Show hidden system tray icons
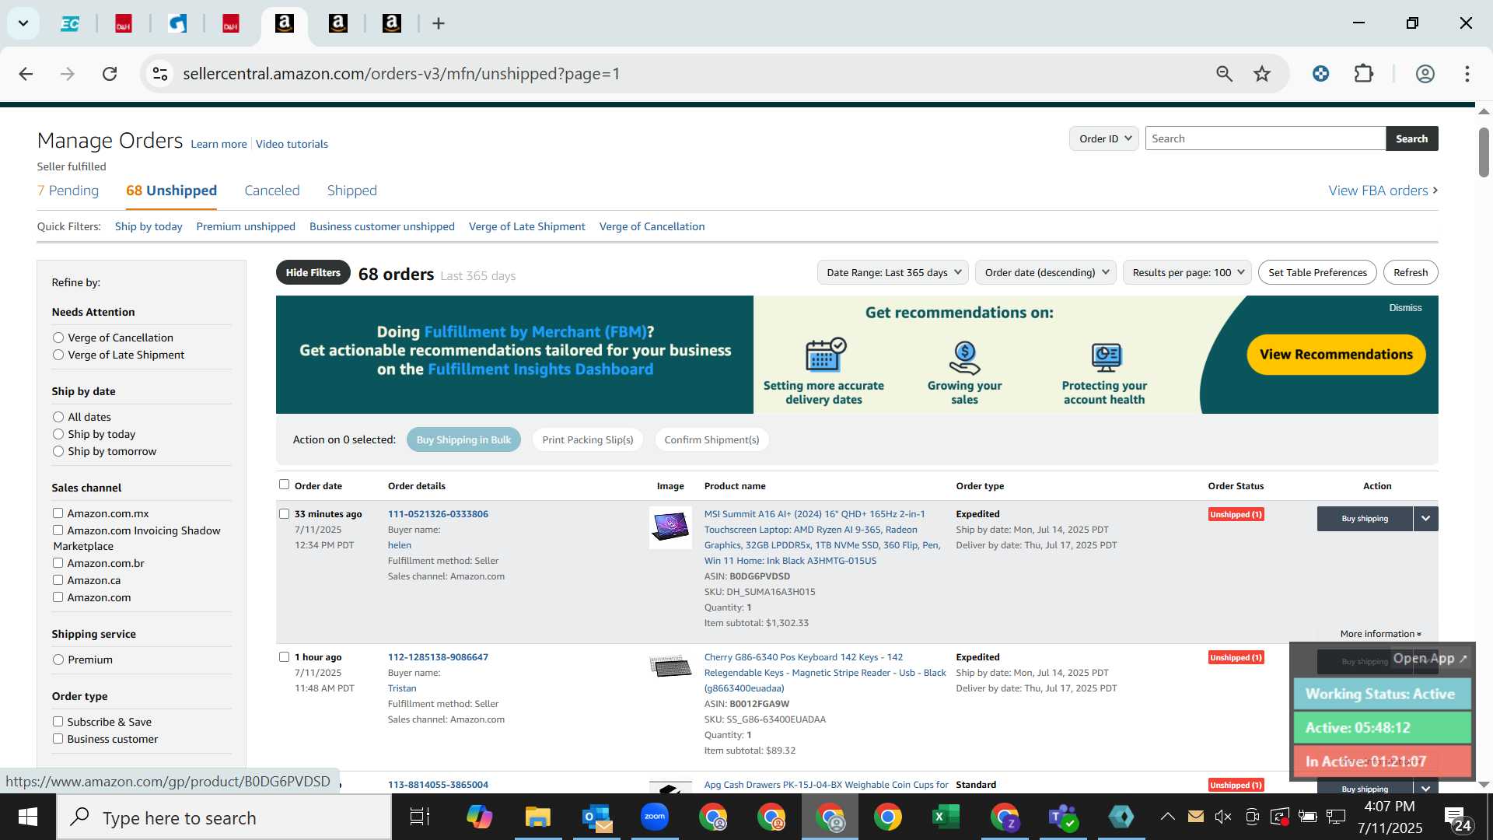The width and height of the screenshot is (1493, 840). [1167, 816]
